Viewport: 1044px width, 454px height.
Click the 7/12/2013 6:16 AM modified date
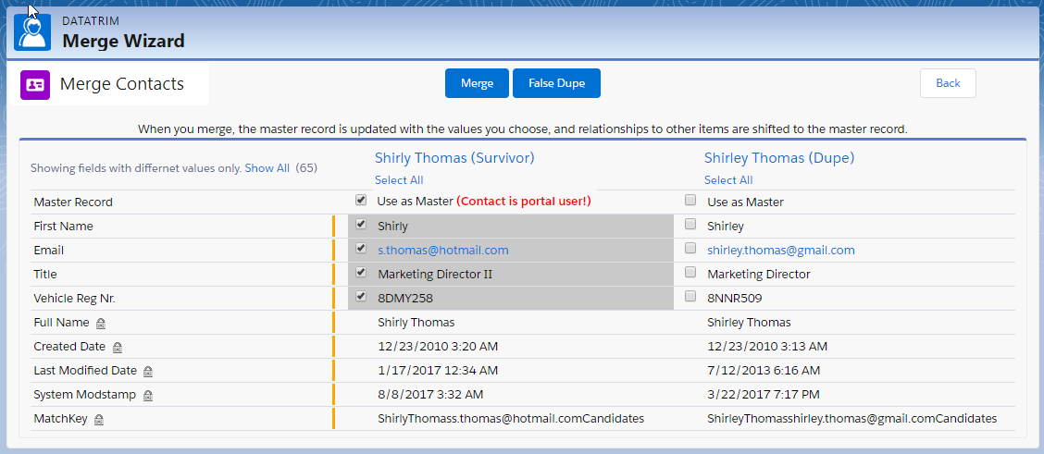click(x=764, y=370)
